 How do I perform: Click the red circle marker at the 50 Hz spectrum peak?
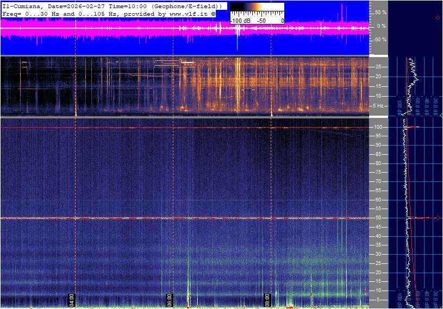coord(438,218)
